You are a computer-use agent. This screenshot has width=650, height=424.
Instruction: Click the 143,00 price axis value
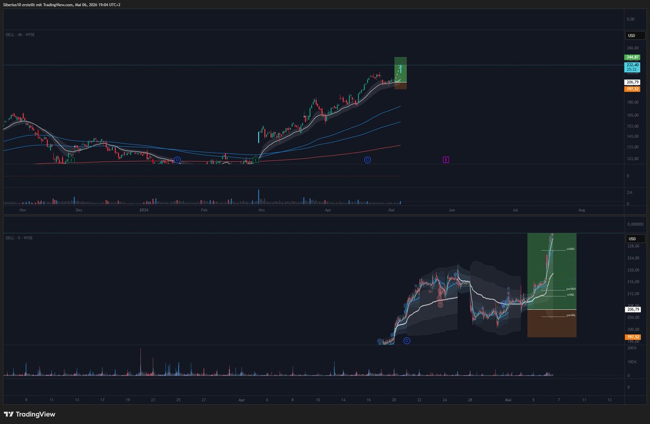pos(632,136)
